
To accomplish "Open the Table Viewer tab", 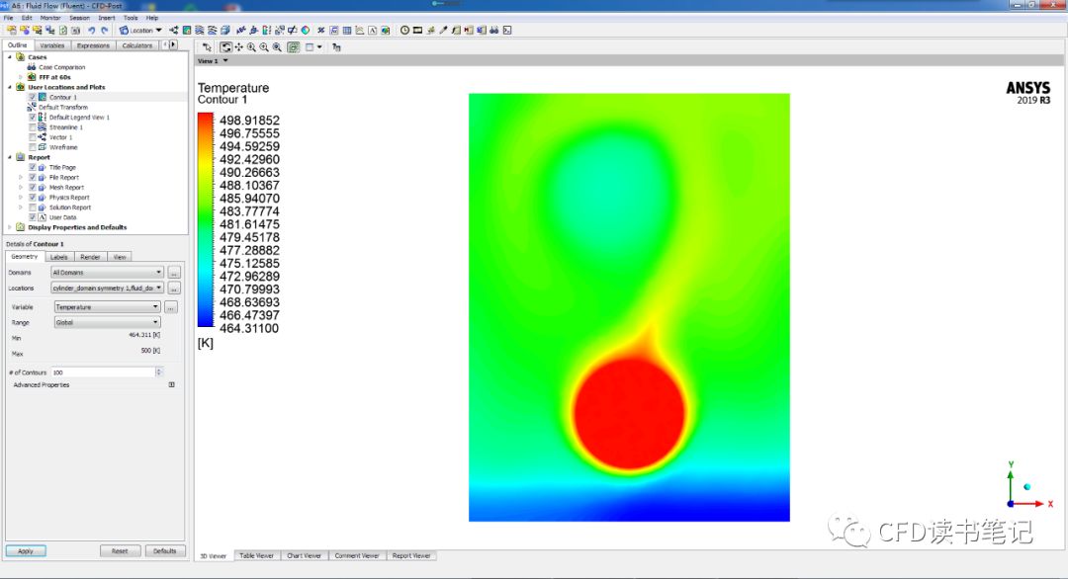I will pos(256,556).
